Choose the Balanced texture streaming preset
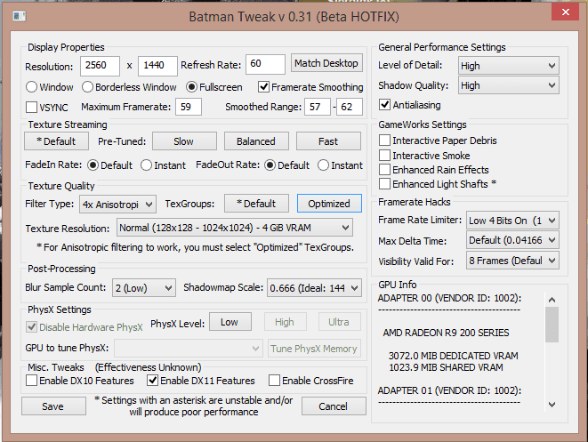Image resolution: width=588 pixels, height=442 pixels. (256, 141)
